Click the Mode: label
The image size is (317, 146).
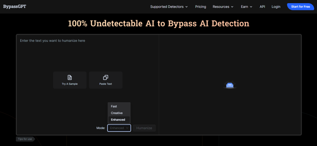coord(101,128)
